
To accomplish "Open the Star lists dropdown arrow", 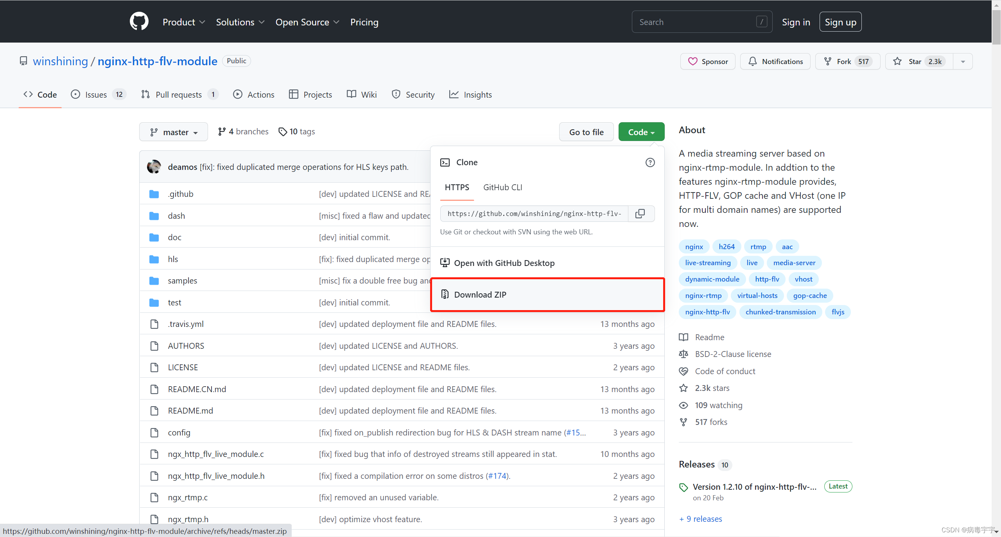I will pos(963,61).
